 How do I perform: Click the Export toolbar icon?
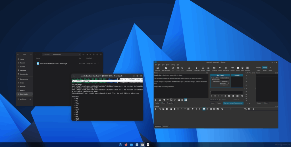[x=238, y=68]
